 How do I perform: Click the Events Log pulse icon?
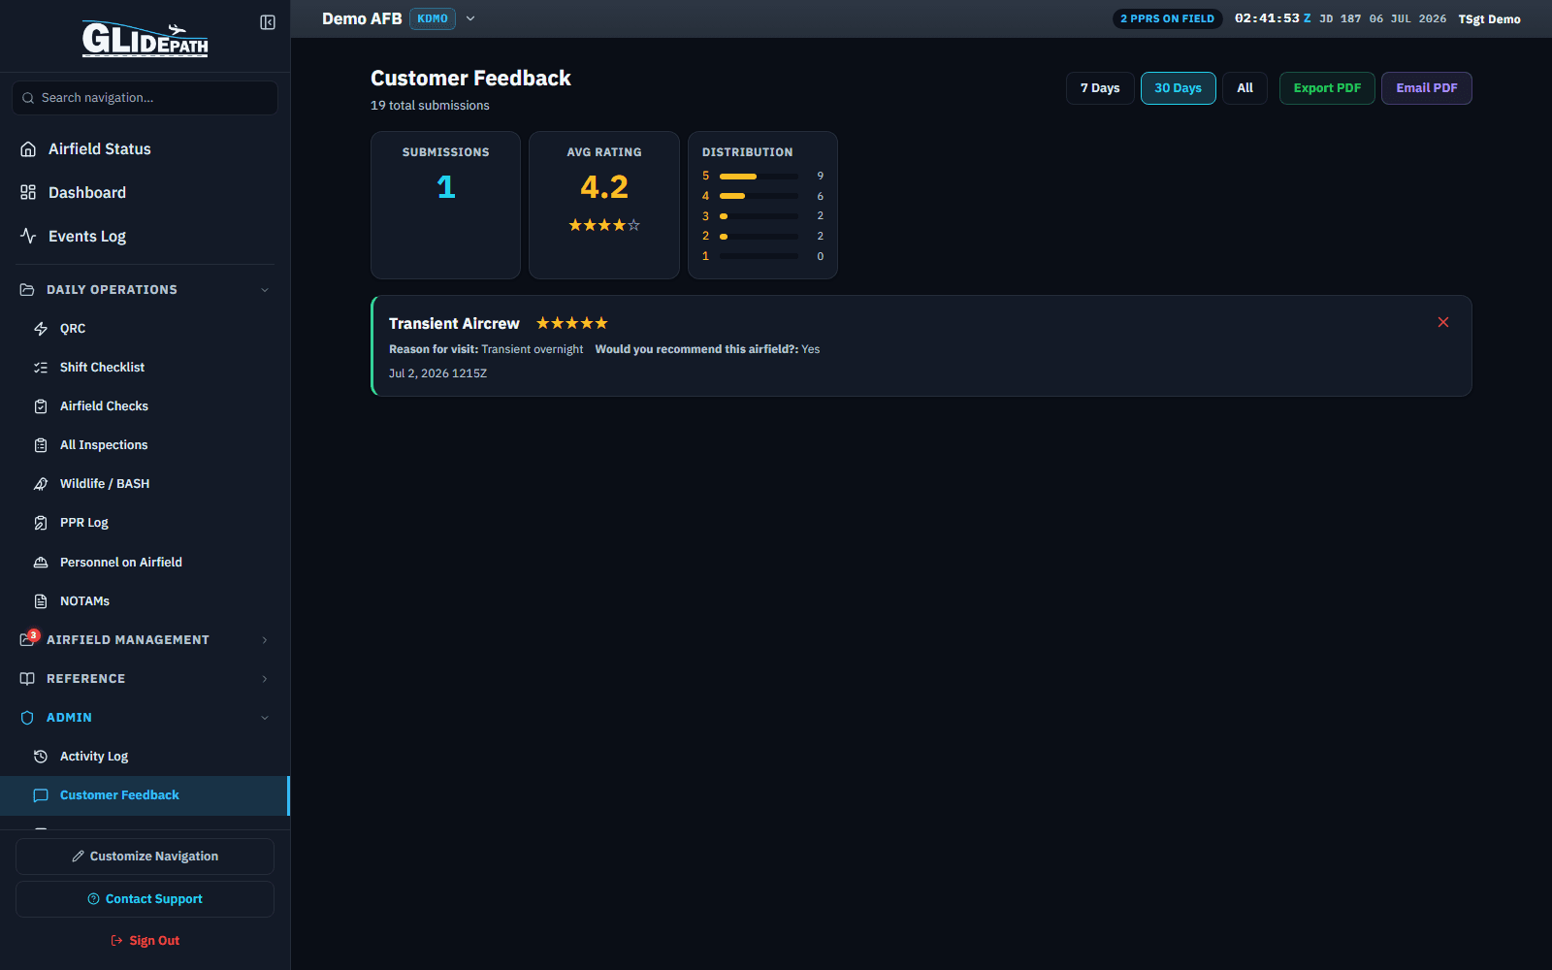point(28,236)
